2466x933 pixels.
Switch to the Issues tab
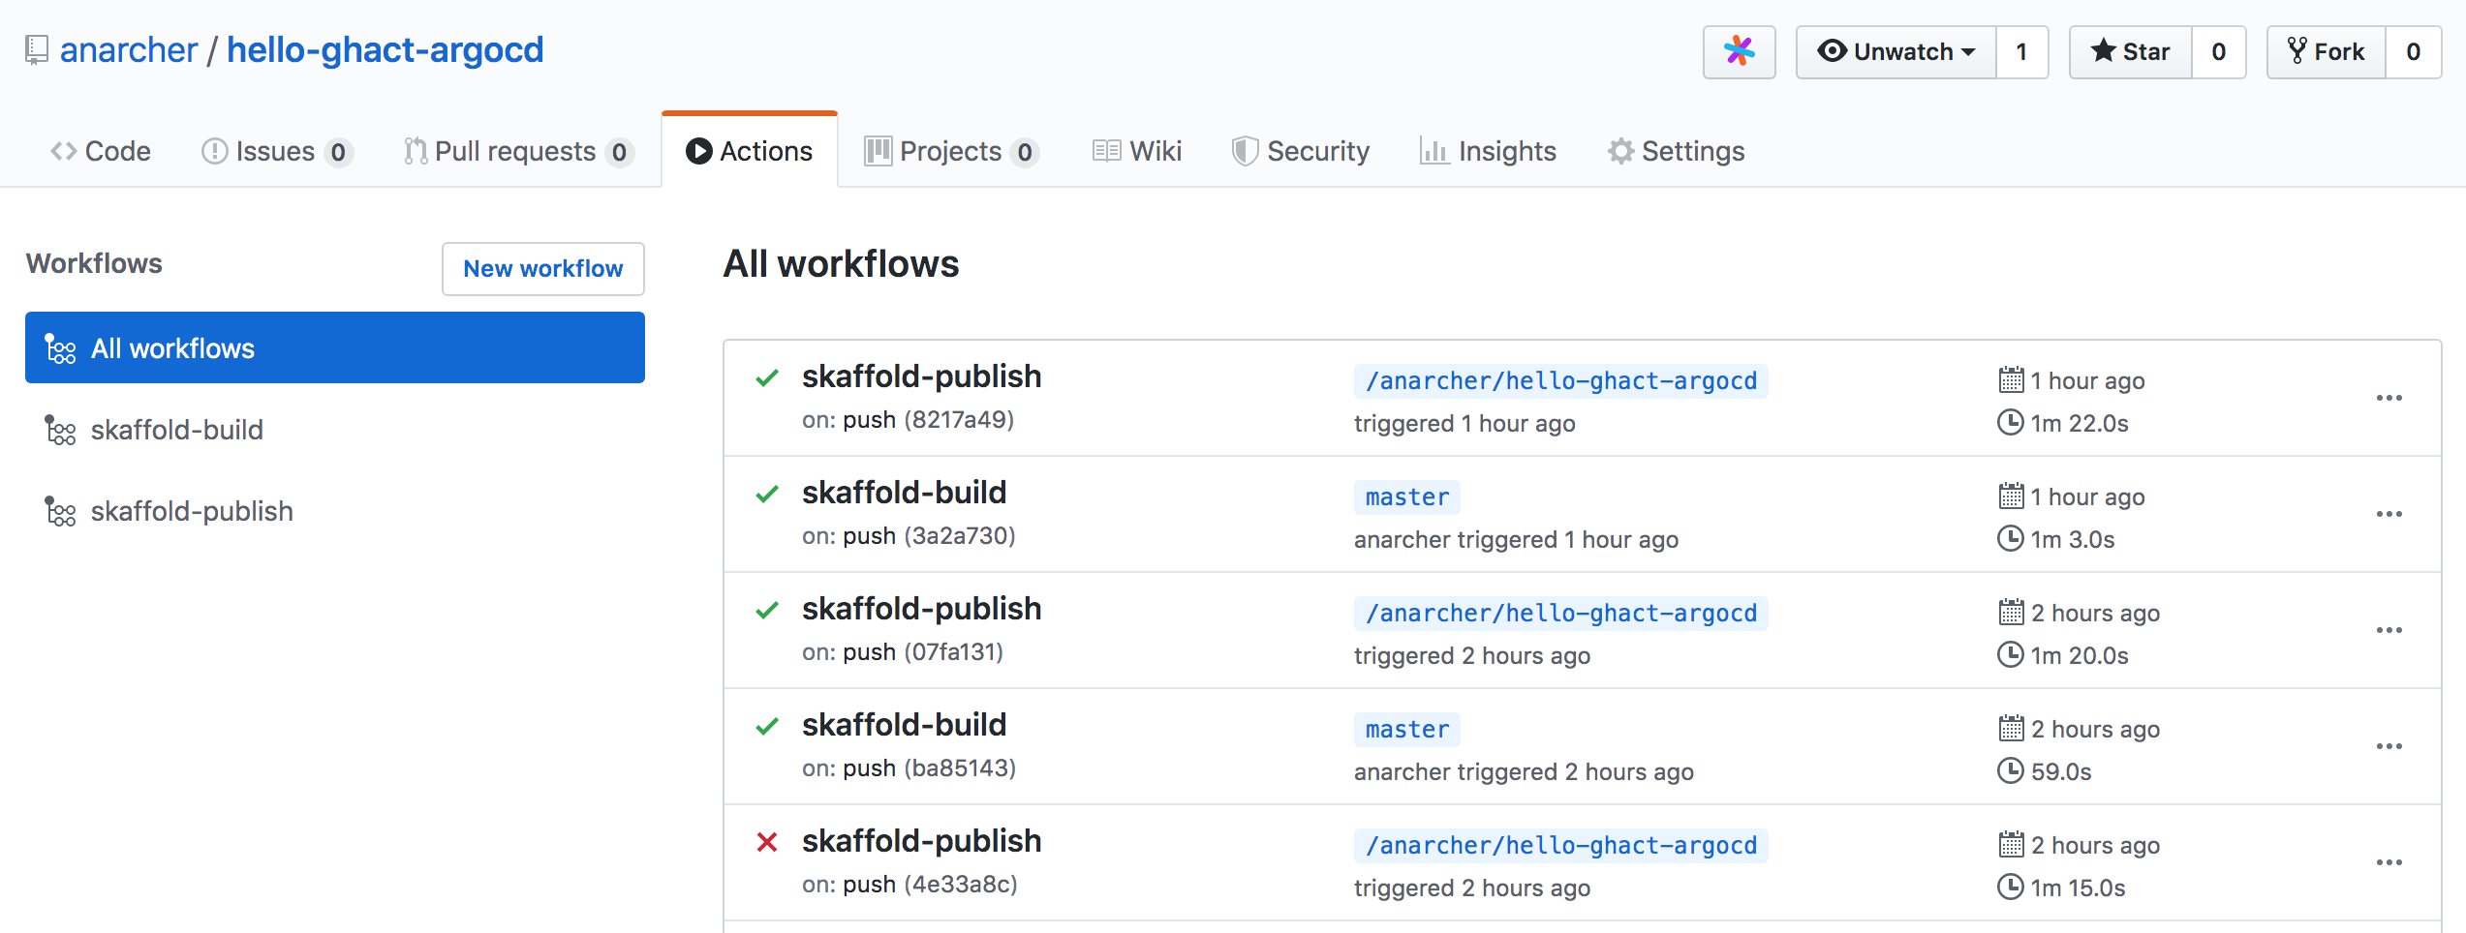coord(276,151)
